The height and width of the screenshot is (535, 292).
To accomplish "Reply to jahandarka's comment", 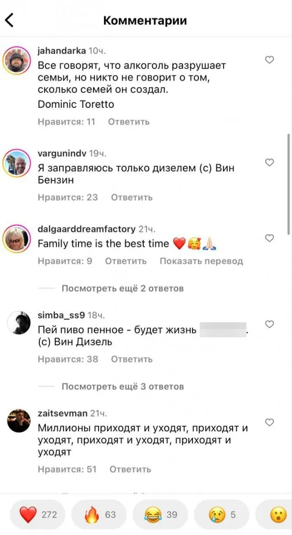I will tap(129, 122).
